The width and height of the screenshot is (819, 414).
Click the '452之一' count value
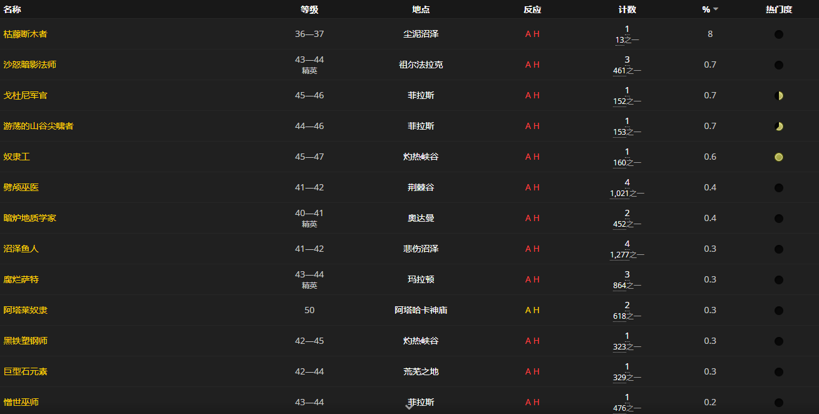coord(627,224)
